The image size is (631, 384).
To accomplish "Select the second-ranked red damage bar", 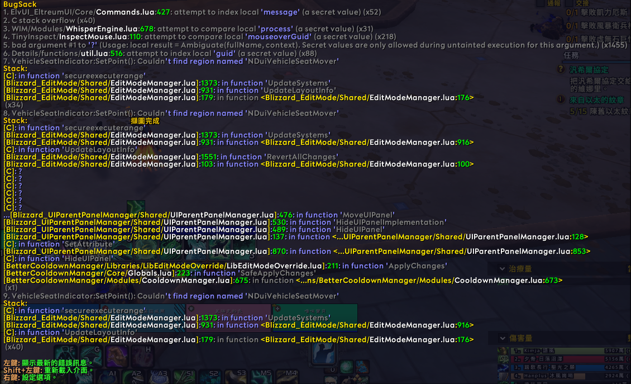I will tap(564, 359).
